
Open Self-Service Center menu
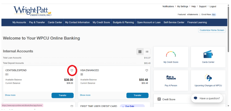174,22
